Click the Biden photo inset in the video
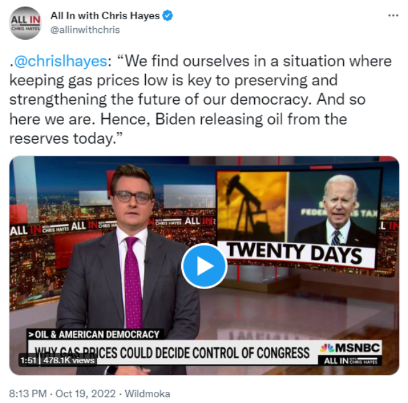 coord(334,208)
